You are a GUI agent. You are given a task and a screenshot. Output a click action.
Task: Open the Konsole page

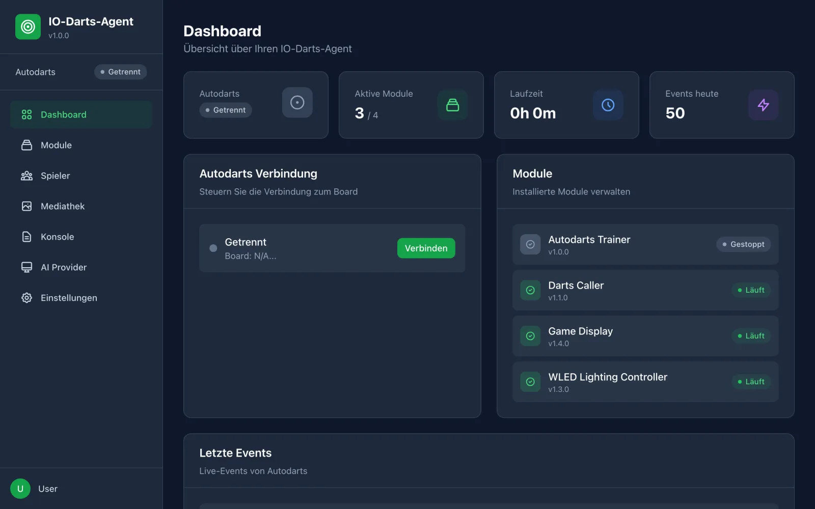click(x=81, y=237)
